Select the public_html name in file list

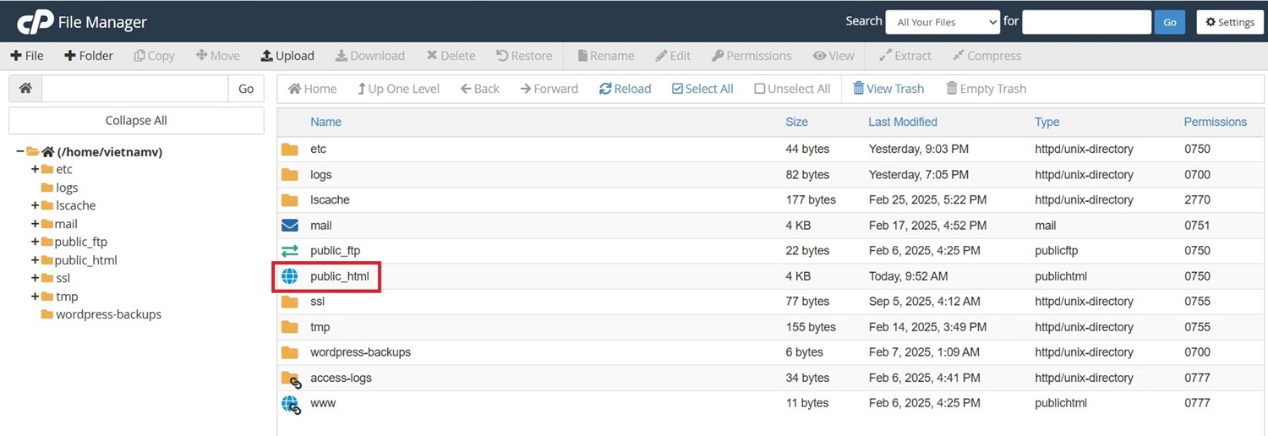(x=340, y=276)
